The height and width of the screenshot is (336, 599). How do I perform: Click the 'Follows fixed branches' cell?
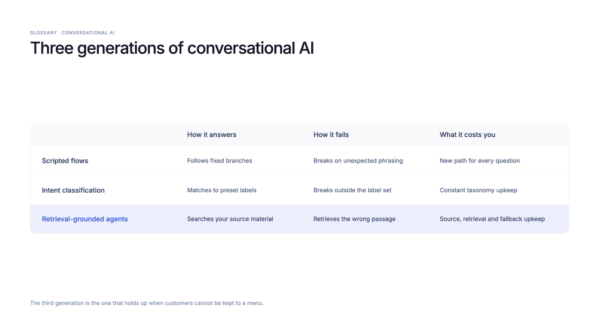(x=219, y=161)
